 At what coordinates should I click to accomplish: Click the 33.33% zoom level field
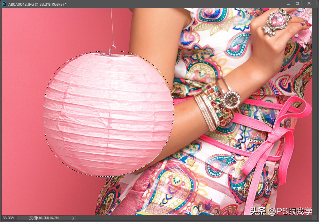click(9, 218)
